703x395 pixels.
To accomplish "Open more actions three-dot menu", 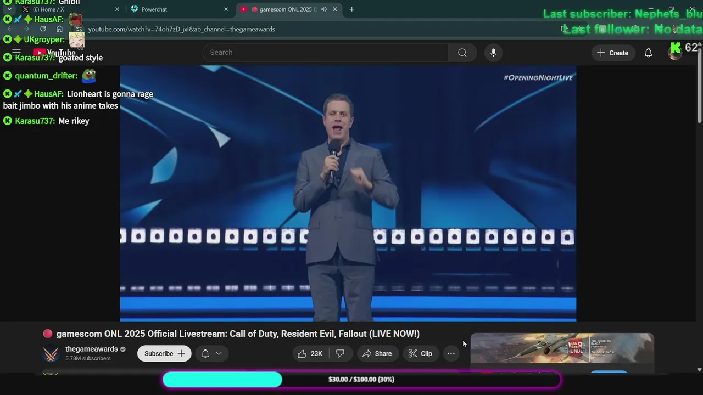I will coord(451,353).
